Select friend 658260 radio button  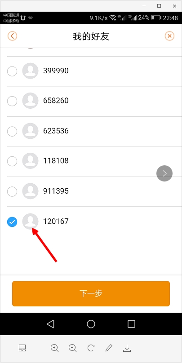pos(12,101)
